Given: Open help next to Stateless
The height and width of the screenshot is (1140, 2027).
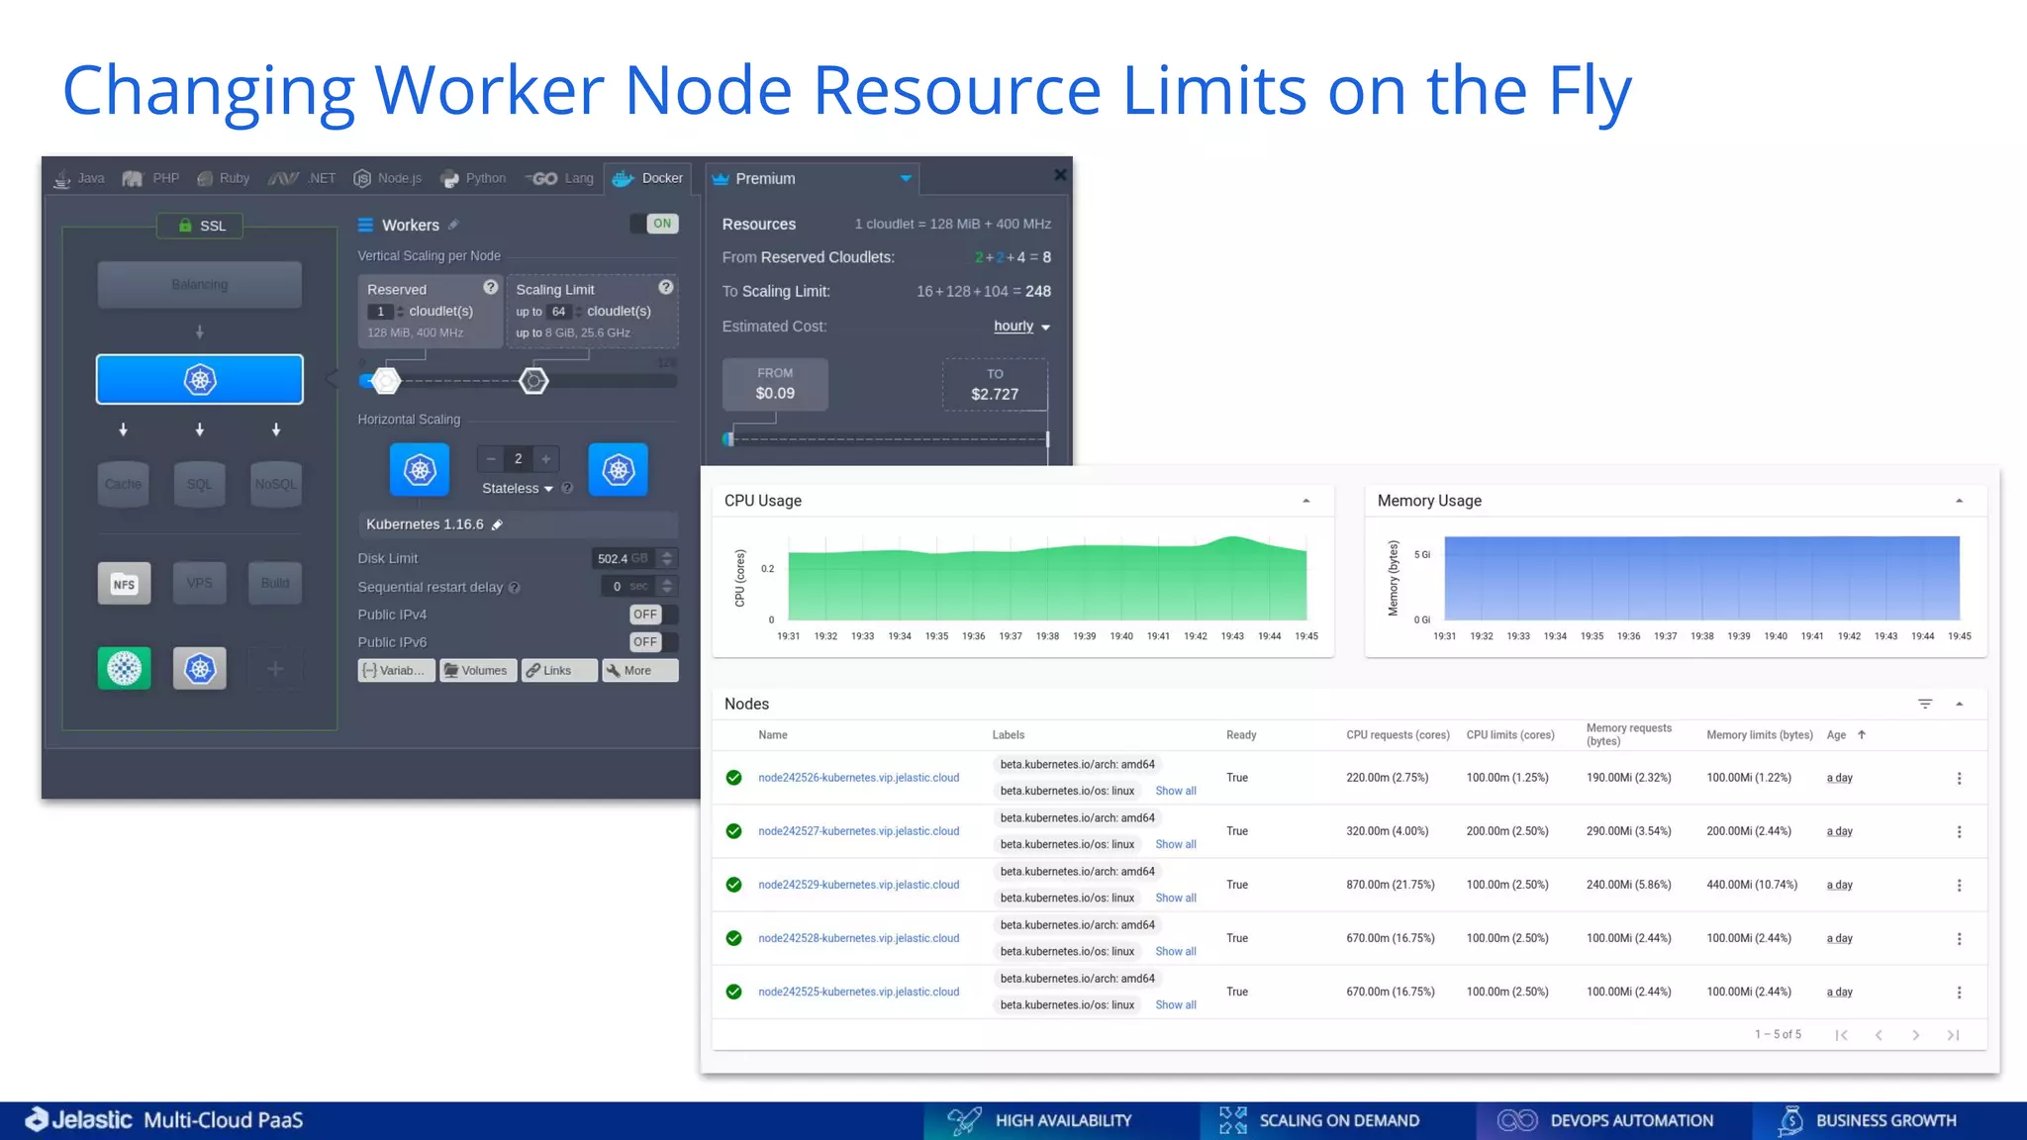Looking at the screenshot, I should point(567,488).
